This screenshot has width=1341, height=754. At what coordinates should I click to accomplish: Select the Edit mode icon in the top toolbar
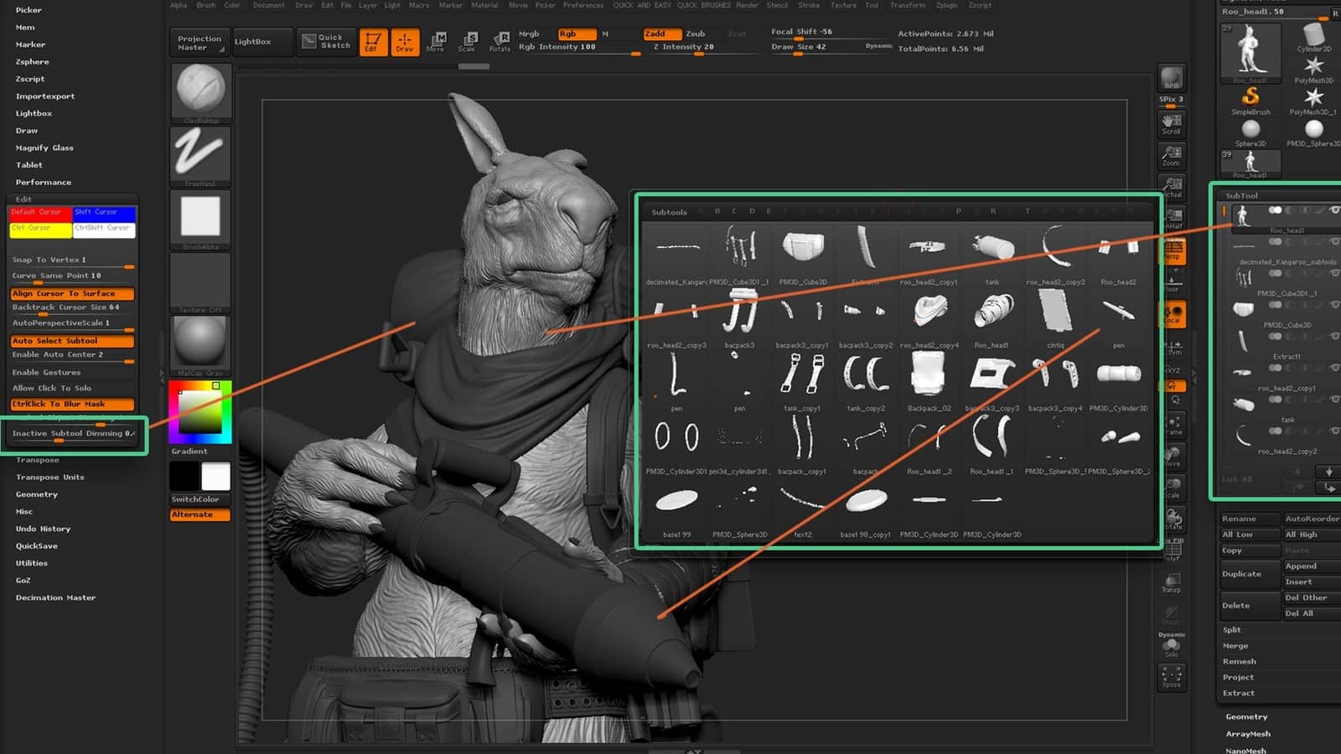pos(374,41)
